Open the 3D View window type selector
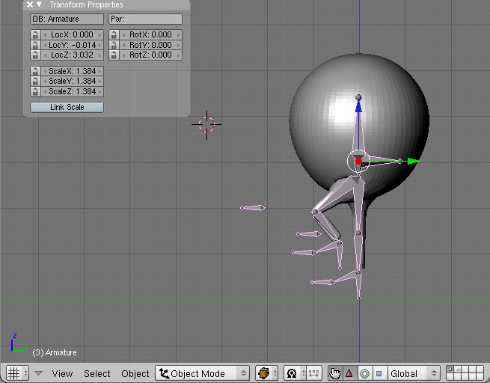 click(x=17, y=373)
